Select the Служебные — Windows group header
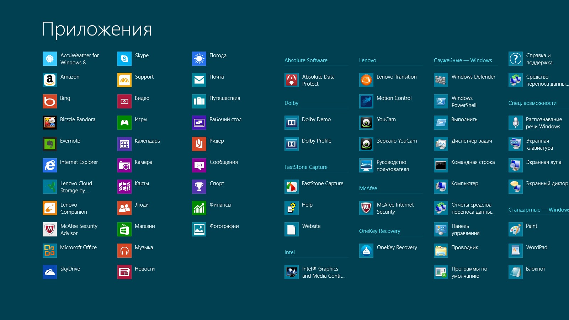This screenshot has height=320, width=569. tap(463, 60)
